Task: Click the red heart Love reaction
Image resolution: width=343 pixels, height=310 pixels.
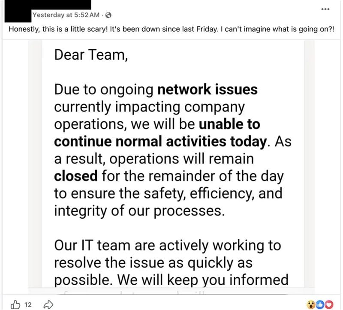Action: (329, 304)
